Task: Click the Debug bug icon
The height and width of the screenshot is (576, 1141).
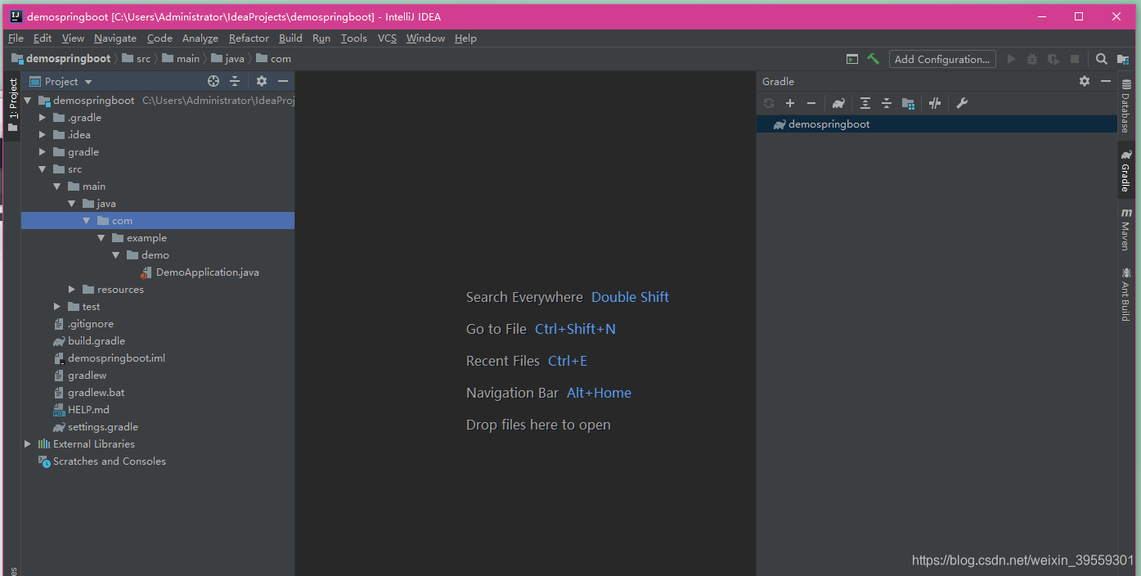Action: pos(1032,59)
